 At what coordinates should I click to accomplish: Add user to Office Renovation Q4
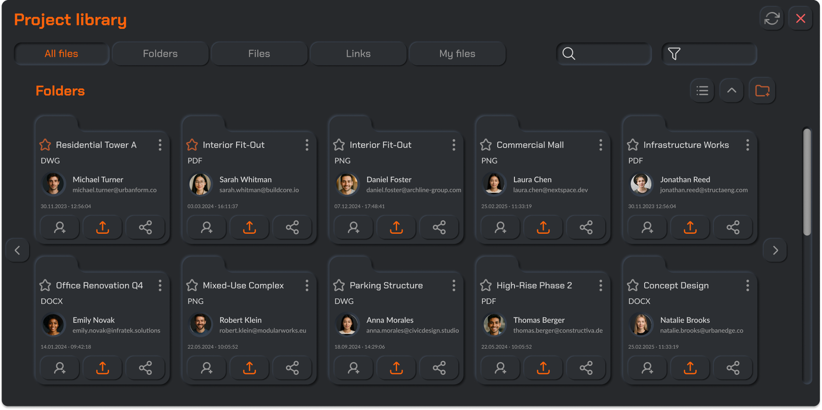[x=60, y=368]
